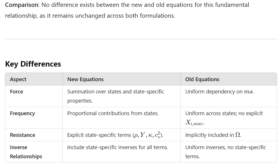The width and height of the screenshot is (279, 164).
Task: Click the Resistance row label
Action: (23, 135)
